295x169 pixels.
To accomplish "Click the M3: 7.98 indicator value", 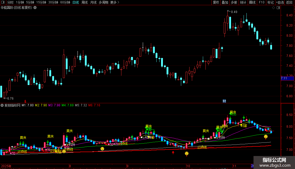I will coord(54,105).
